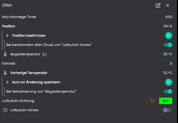Expand the "Position bestimmen" rule
Viewport: 178px width, 123px height.
click(7, 35)
